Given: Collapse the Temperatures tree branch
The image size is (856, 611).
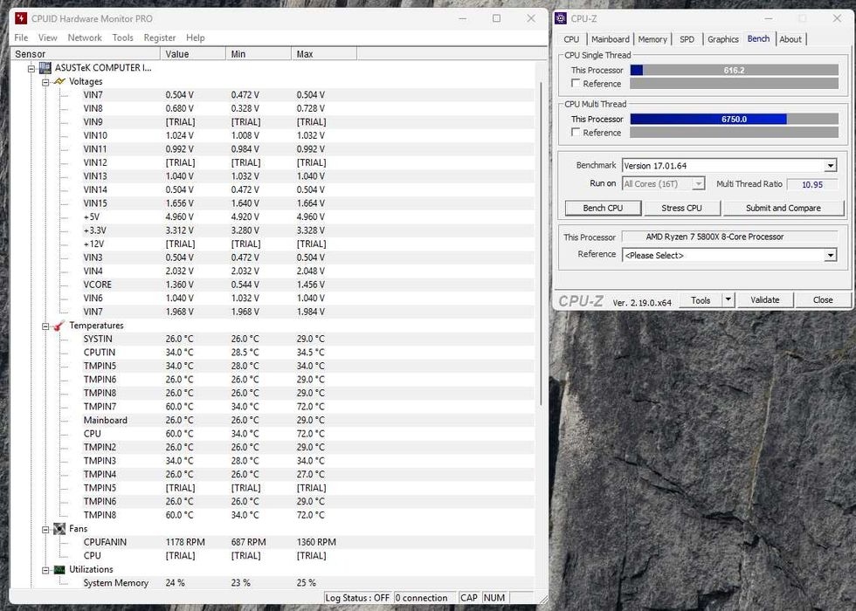Looking at the screenshot, I should pos(45,326).
